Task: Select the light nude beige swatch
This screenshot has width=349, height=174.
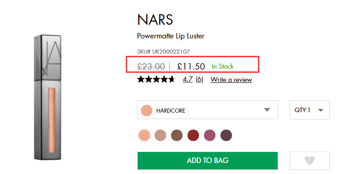Action: point(160,135)
